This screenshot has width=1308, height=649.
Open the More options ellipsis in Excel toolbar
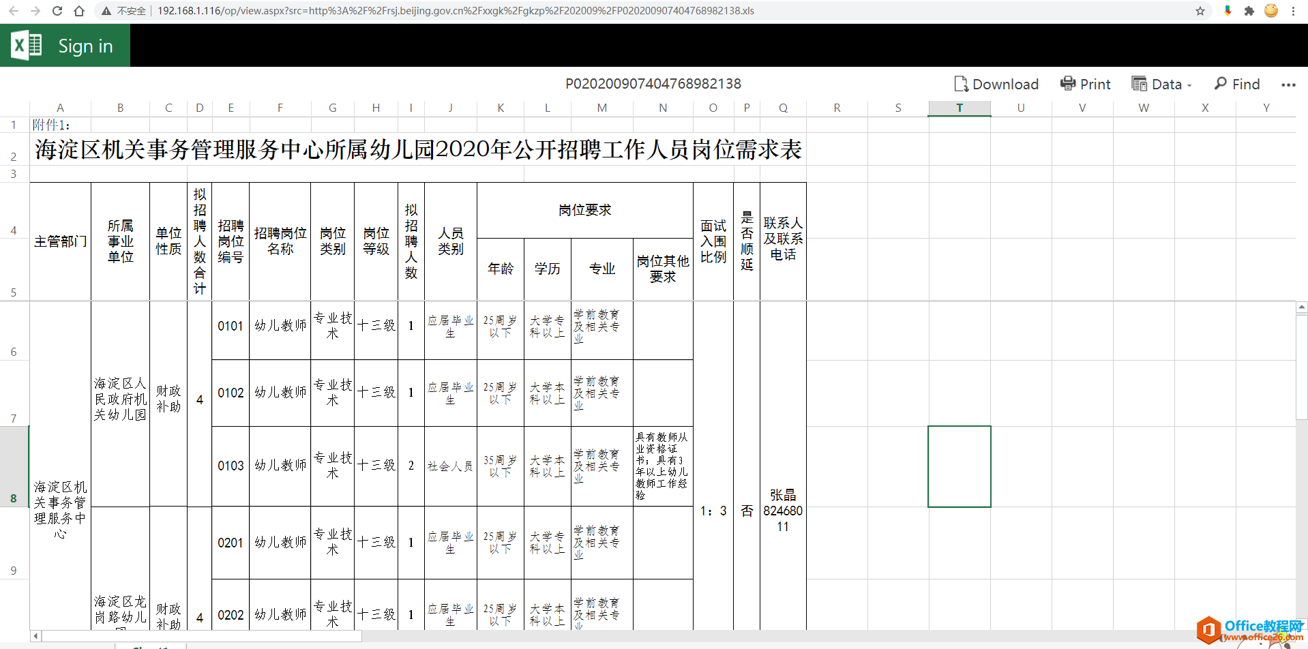click(1288, 85)
